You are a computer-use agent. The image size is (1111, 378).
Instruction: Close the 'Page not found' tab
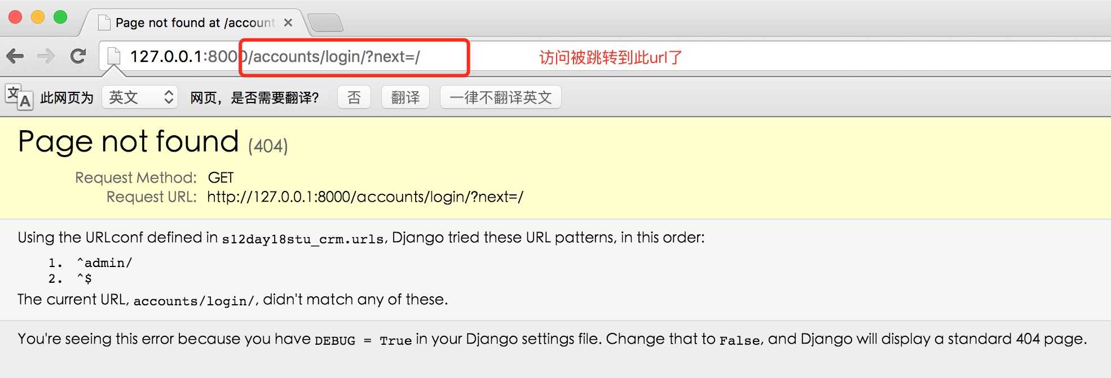click(288, 23)
